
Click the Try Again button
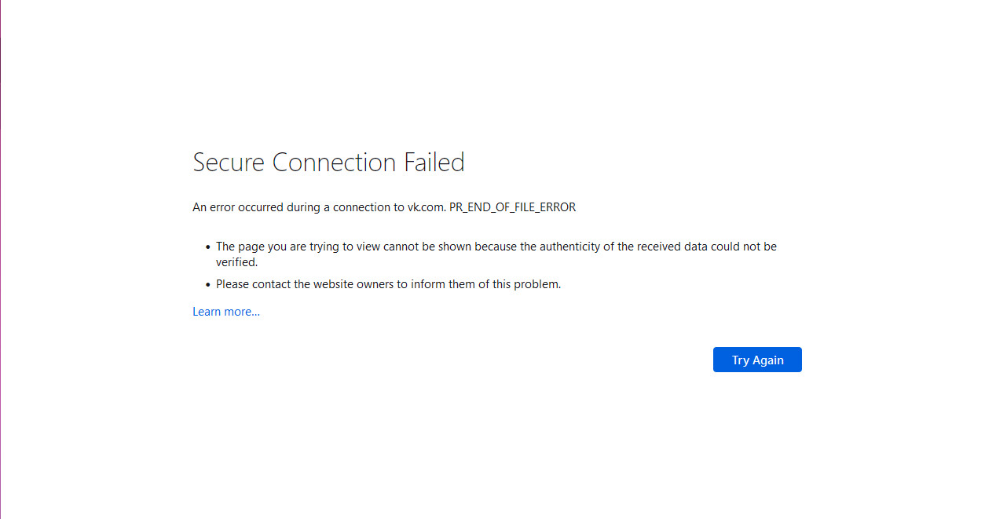tap(757, 360)
